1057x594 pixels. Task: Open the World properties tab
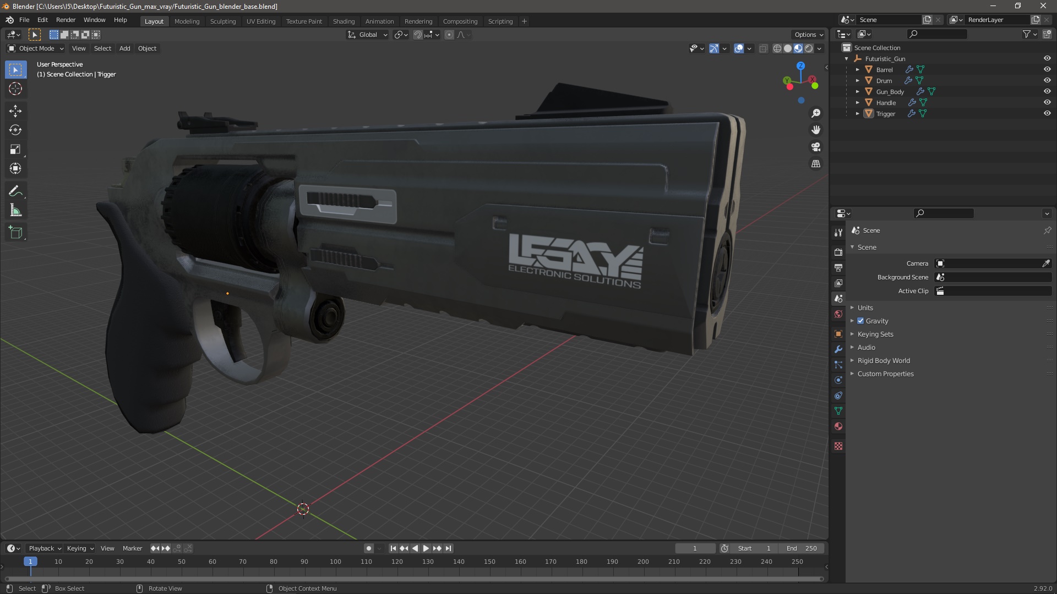[838, 314]
